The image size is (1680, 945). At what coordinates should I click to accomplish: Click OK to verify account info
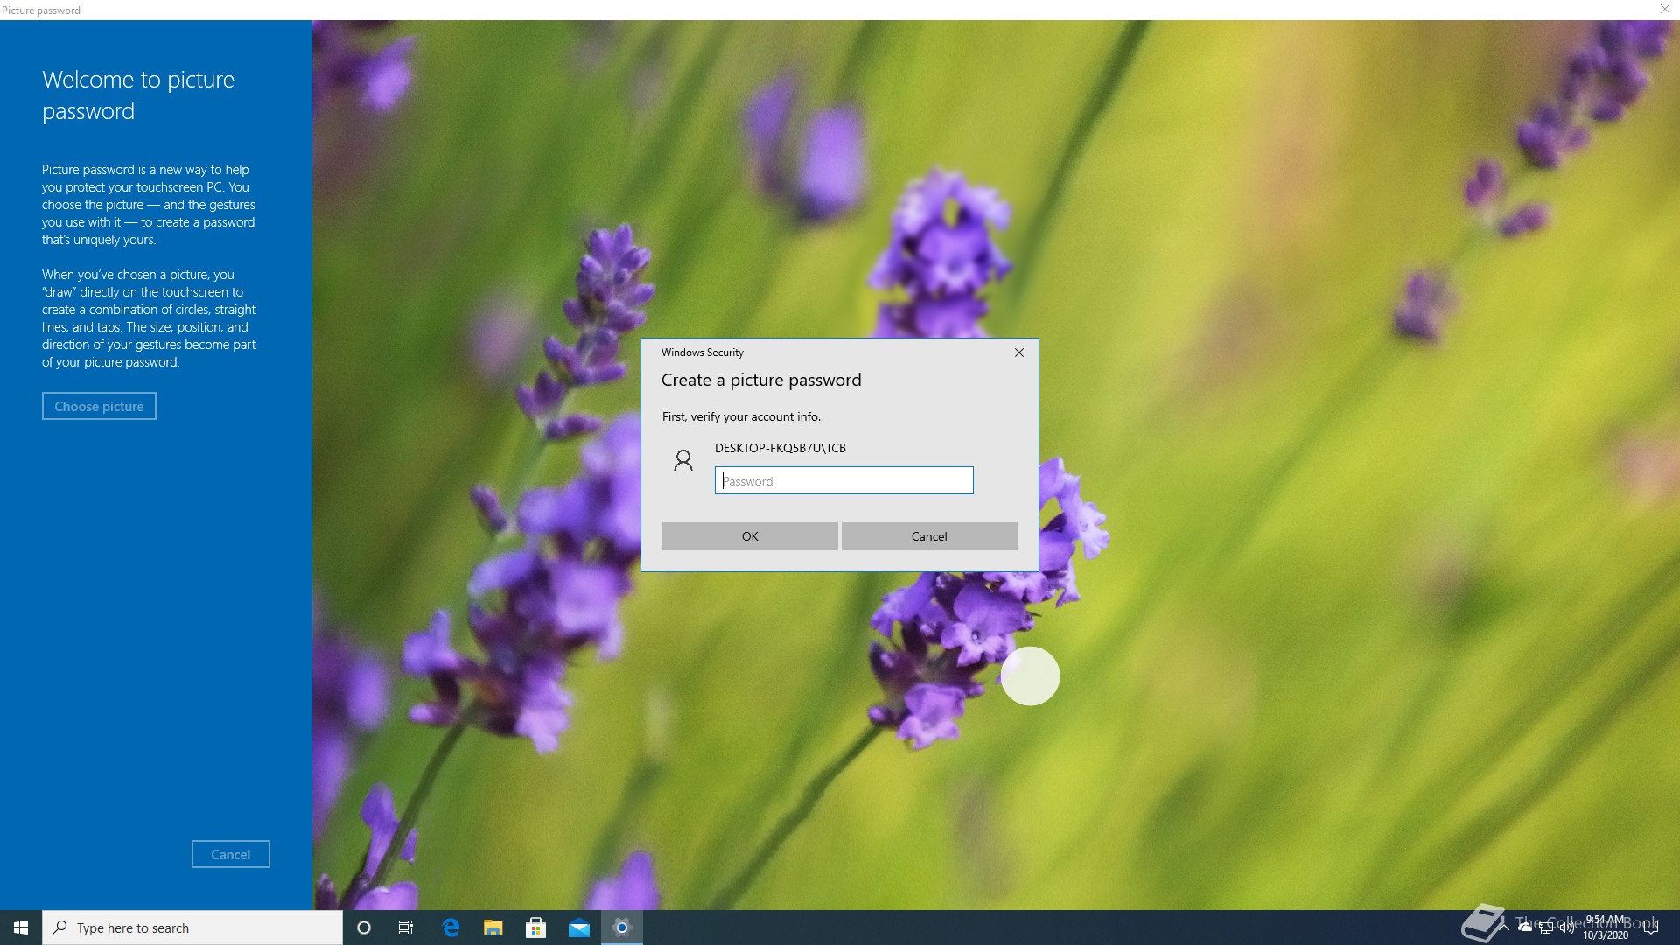pyautogui.click(x=749, y=535)
